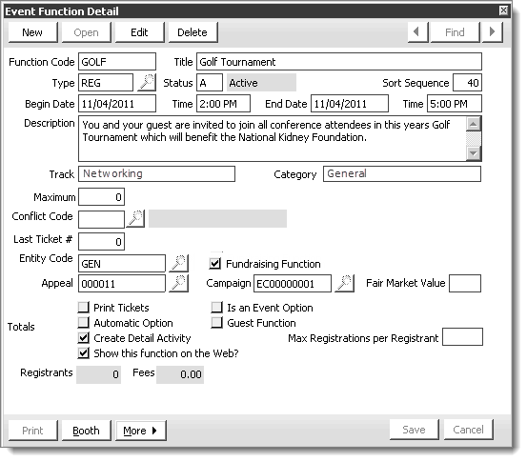Go to next record with right arrow
Screen dimensions: 527x462
[x=493, y=32]
